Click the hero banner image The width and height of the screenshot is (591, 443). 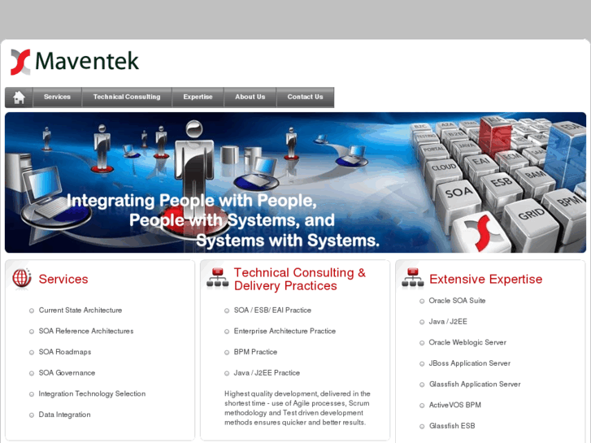(x=296, y=182)
